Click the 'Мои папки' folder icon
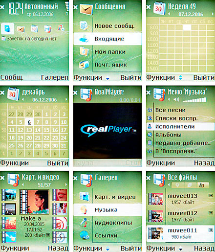This screenshot has height=252, width=215. 84,51
